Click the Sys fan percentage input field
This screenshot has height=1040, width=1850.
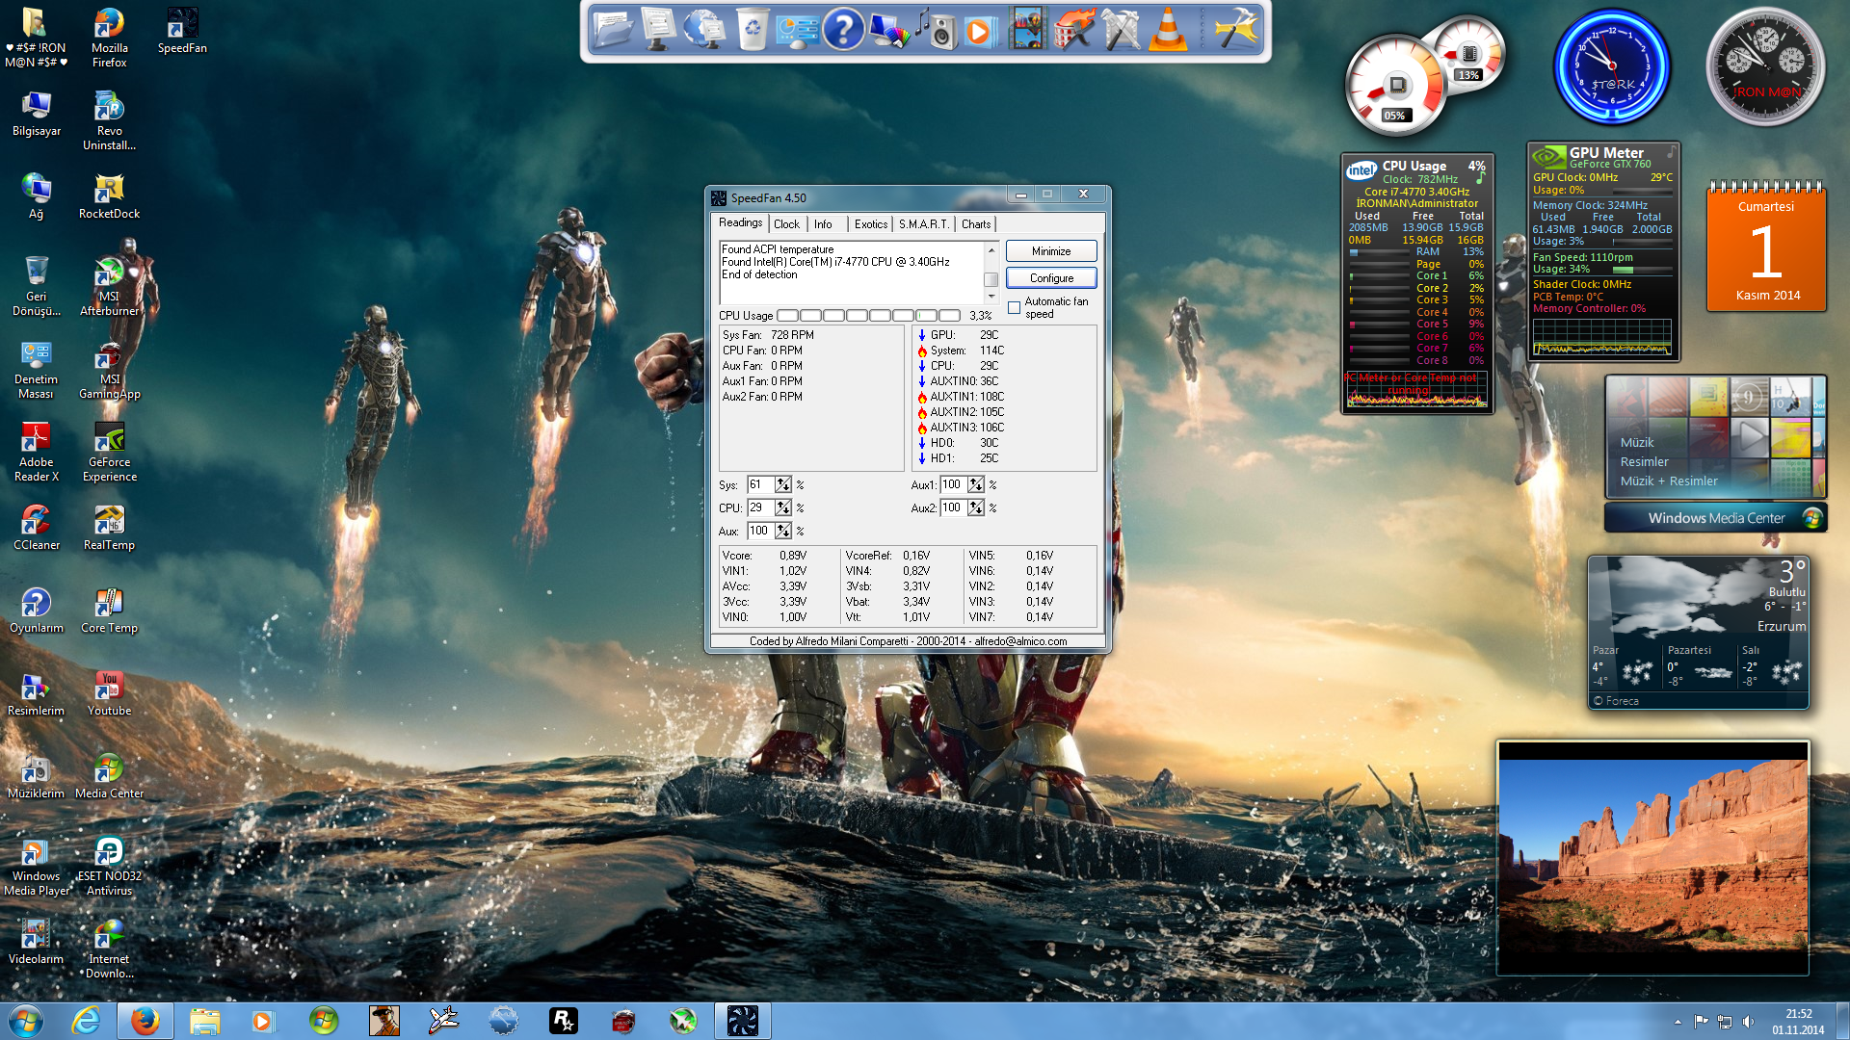point(761,484)
